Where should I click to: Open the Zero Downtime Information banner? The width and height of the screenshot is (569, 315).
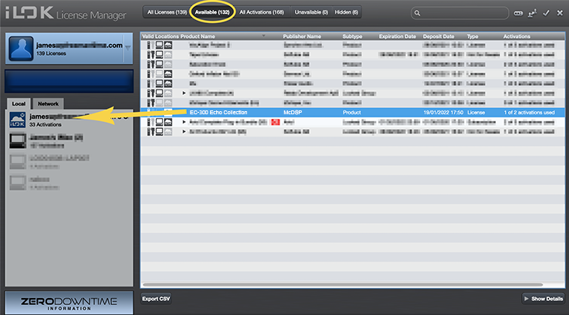pyautogui.click(x=69, y=303)
